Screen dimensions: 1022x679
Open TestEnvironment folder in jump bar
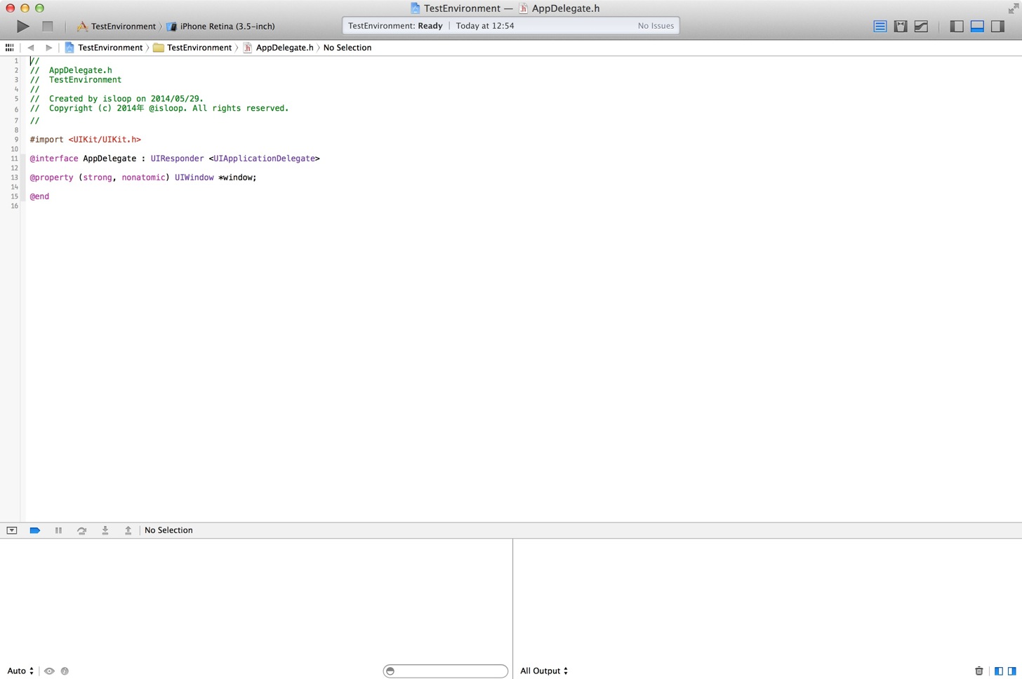tap(192, 48)
